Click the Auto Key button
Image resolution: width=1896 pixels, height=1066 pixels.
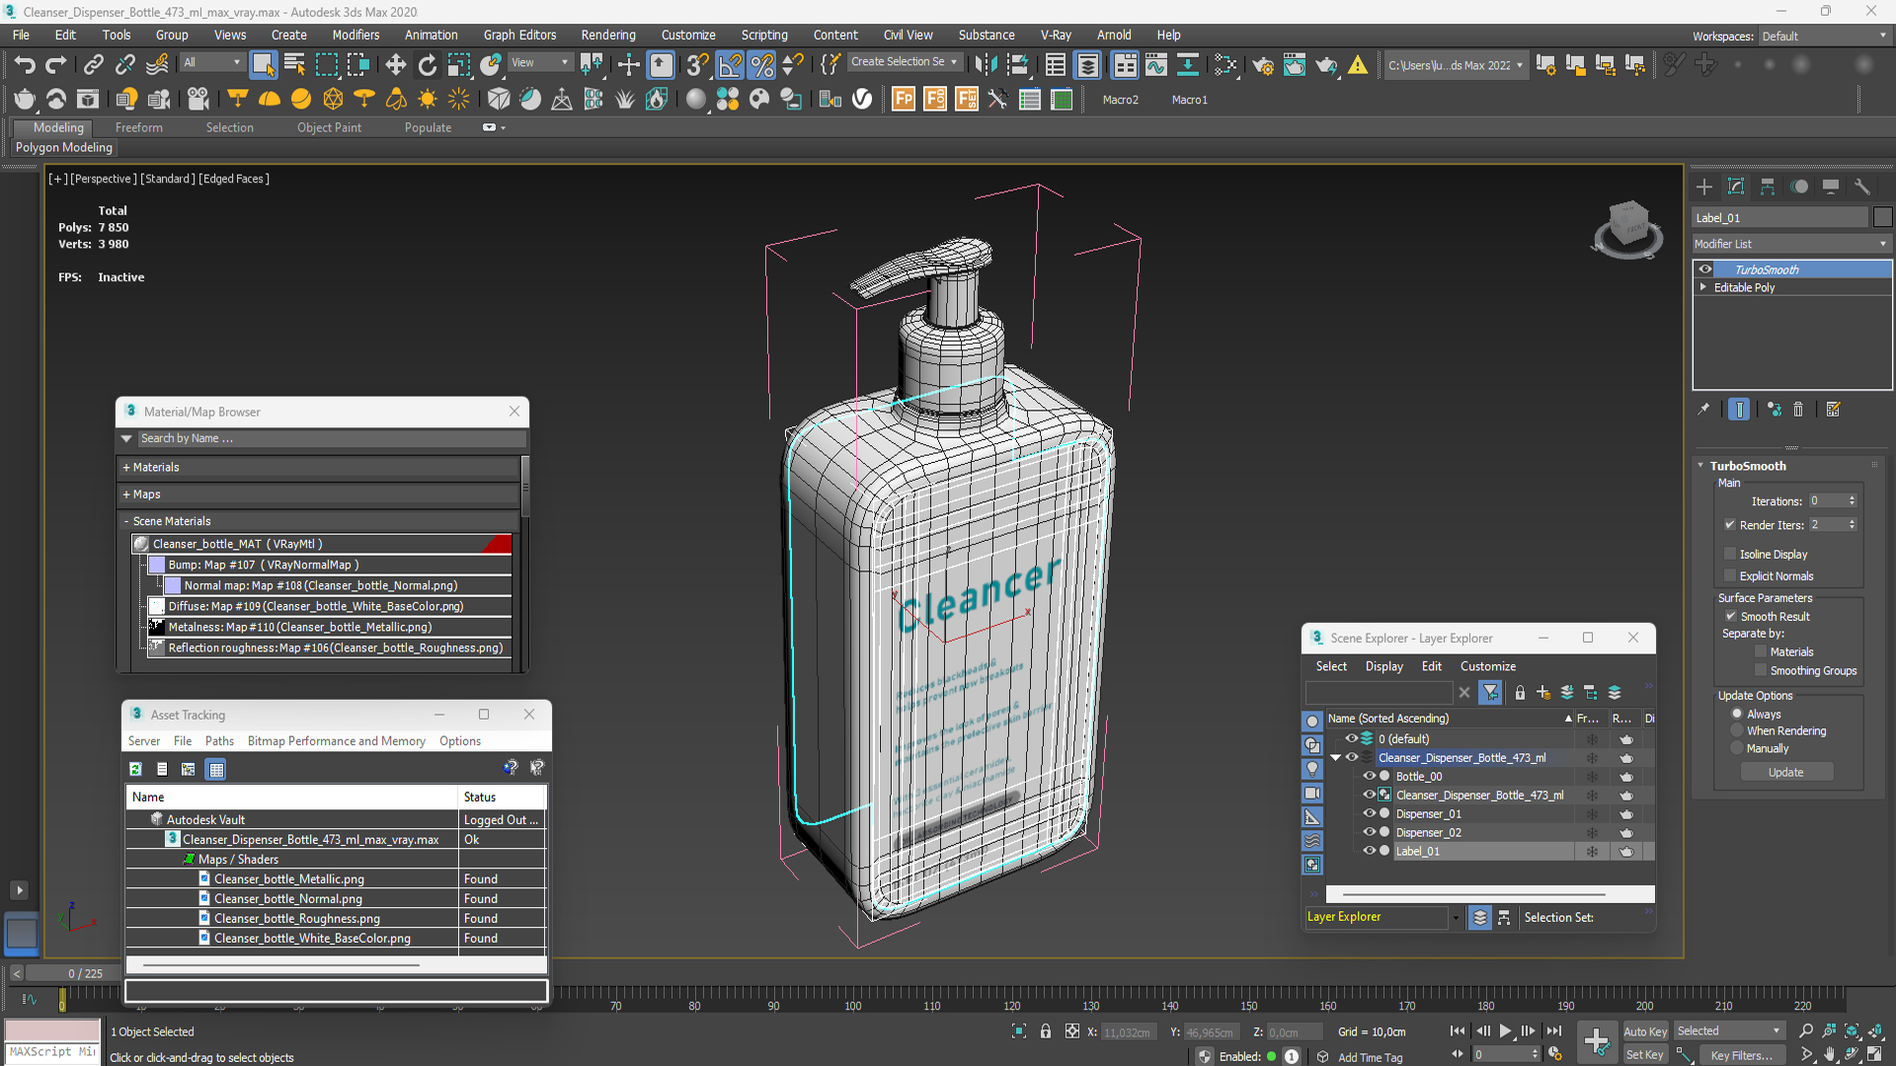point(1645,1031)
